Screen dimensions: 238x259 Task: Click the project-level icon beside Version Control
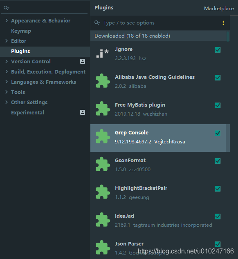click(83, 61)
